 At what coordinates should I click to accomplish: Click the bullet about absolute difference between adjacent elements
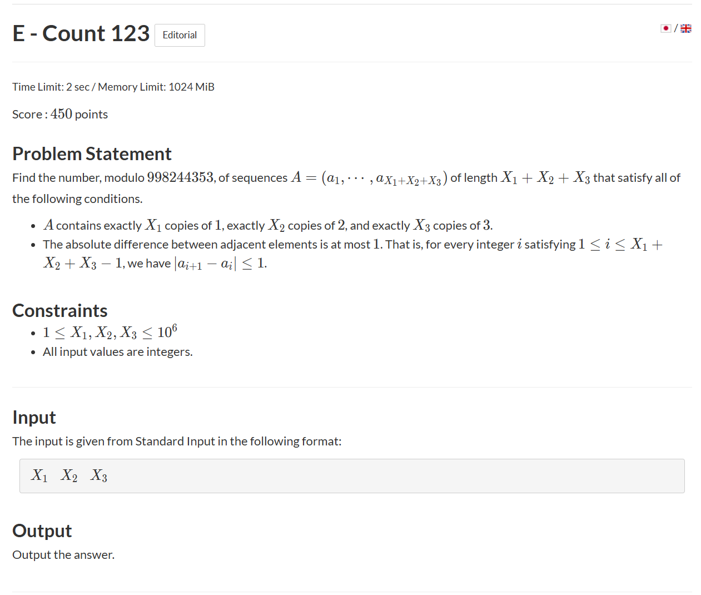(x=352, y=254)
